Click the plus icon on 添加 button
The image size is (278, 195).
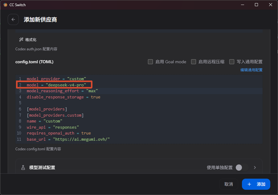(249, 184)
